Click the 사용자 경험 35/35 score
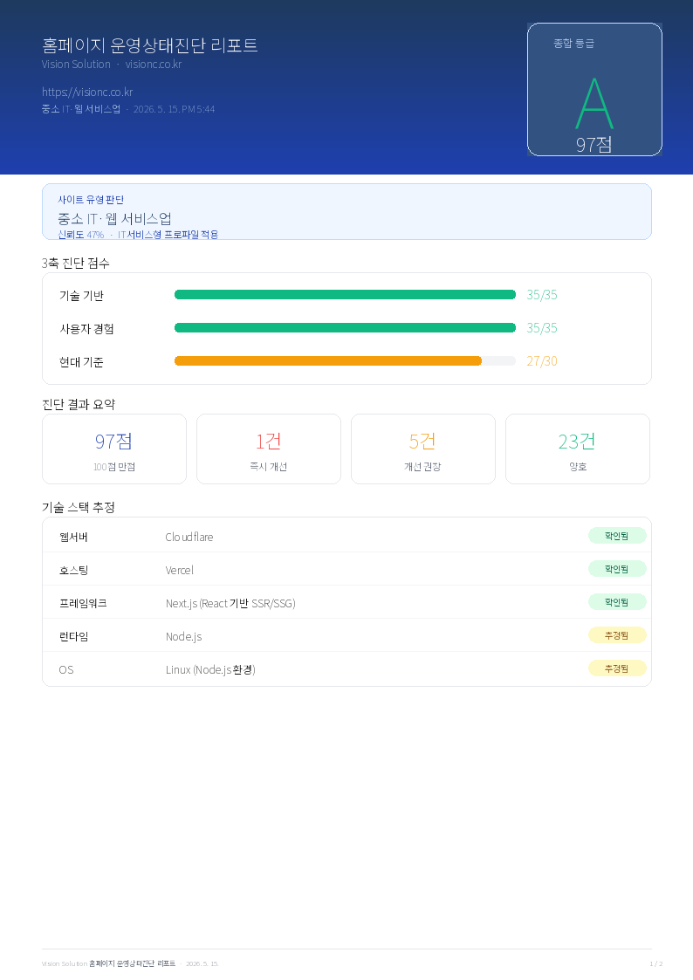The width and height of the screenshot is (693, 980). coord(542,328)
